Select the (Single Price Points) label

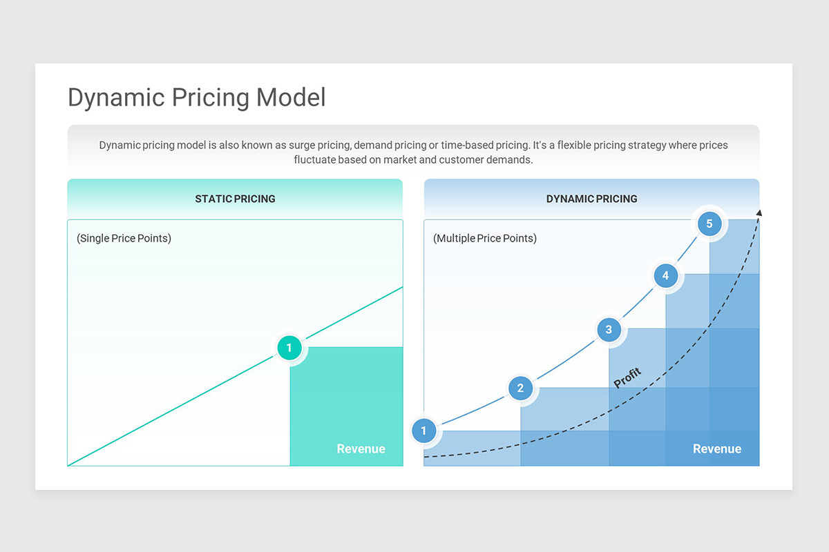(x=124, y=238)
